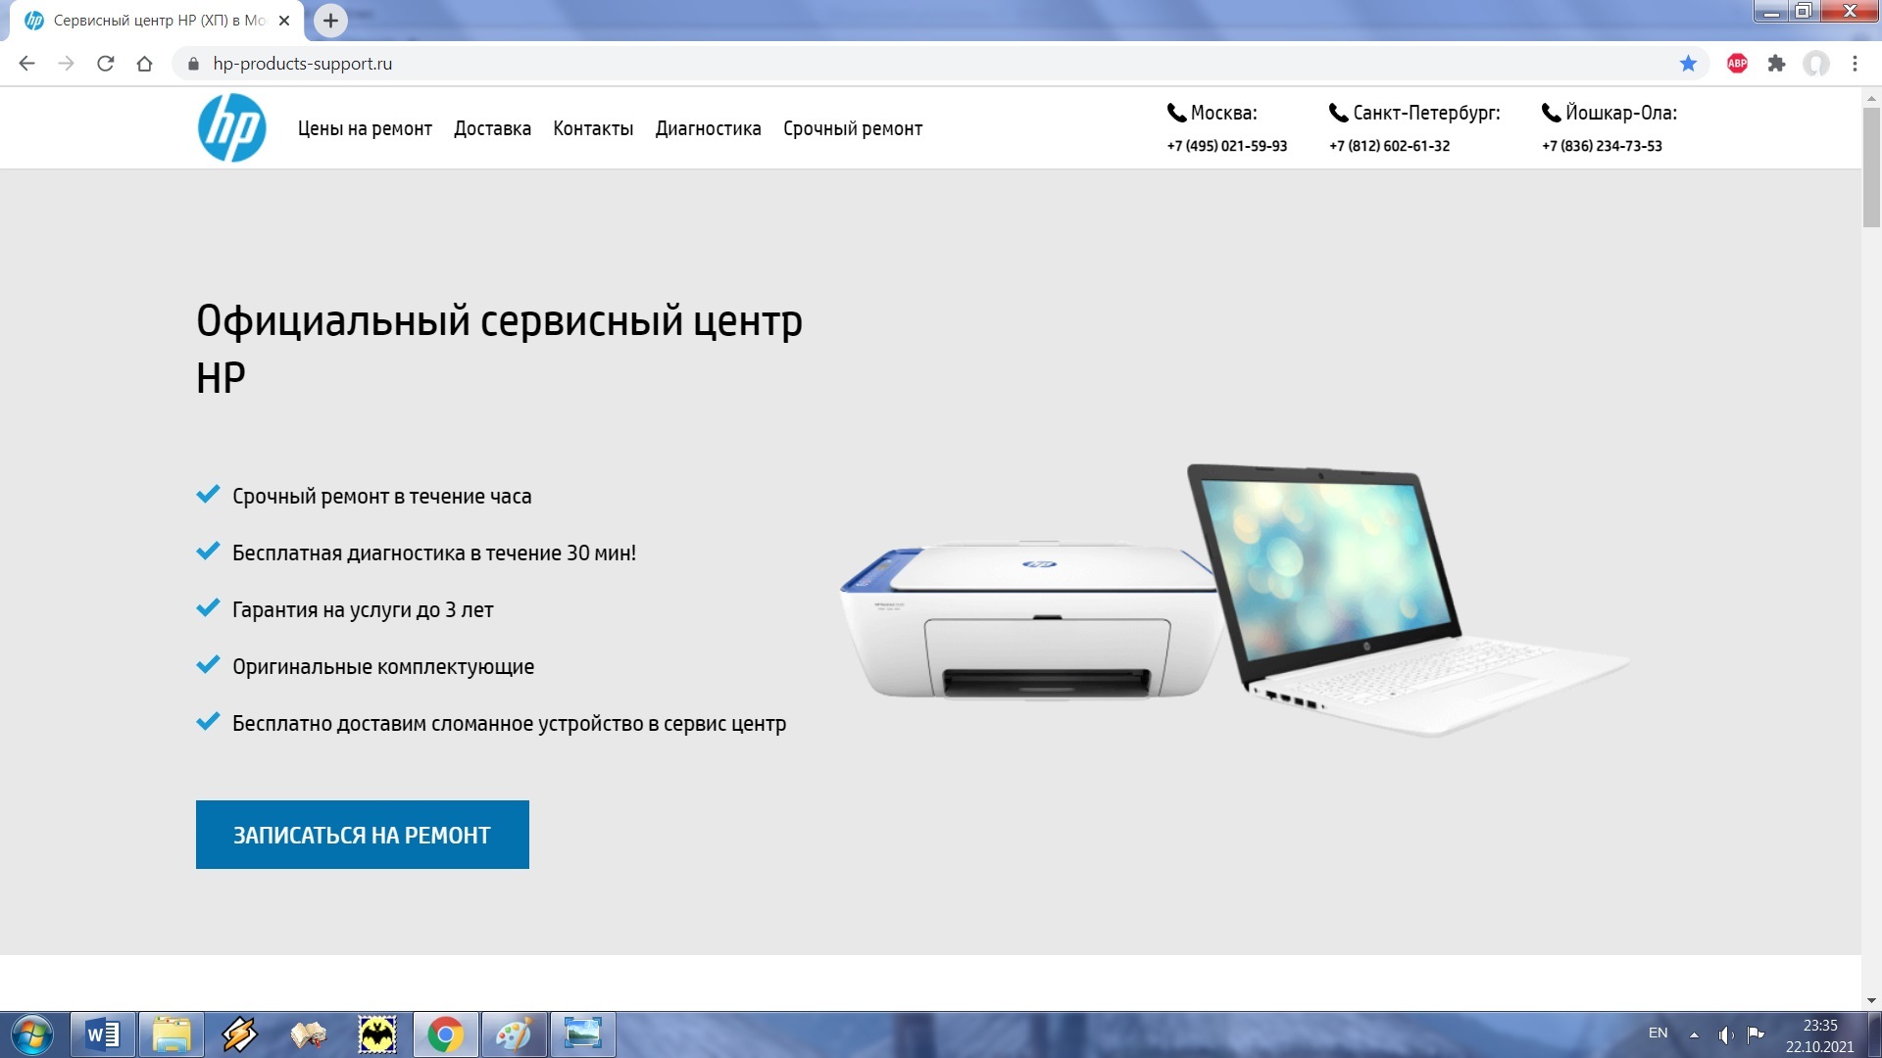Toggle the bookmark star icon
Screen dimensions: 1882x1058
click(x=1688, y=64)
